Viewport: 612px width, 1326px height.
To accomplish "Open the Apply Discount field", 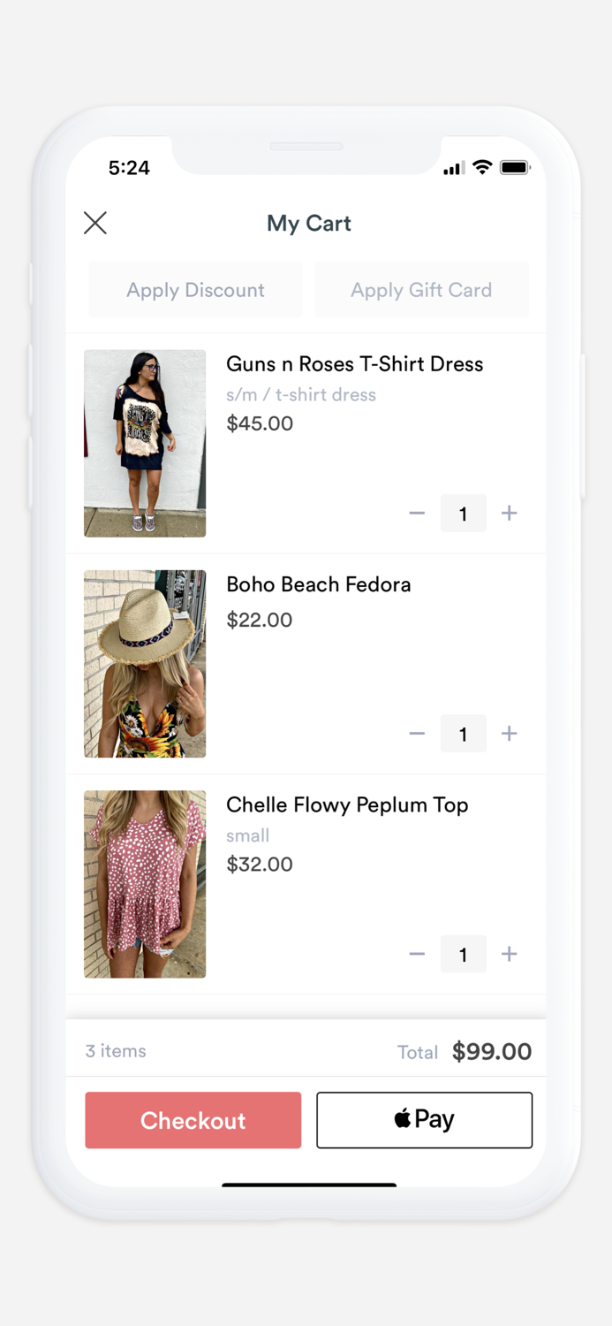I will [x=195, y=289].
